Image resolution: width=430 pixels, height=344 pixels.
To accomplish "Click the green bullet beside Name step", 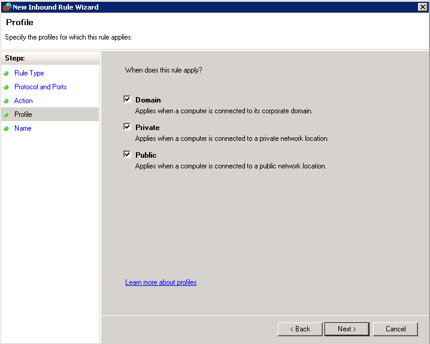I will pos(7,128).
